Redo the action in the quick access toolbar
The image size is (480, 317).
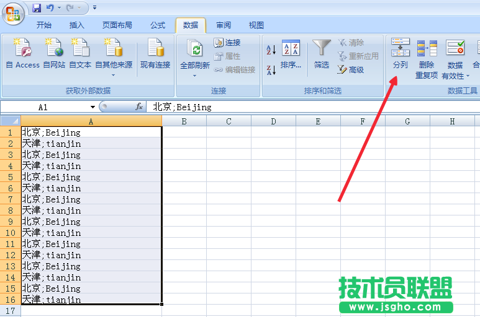[x=70, y=8]
